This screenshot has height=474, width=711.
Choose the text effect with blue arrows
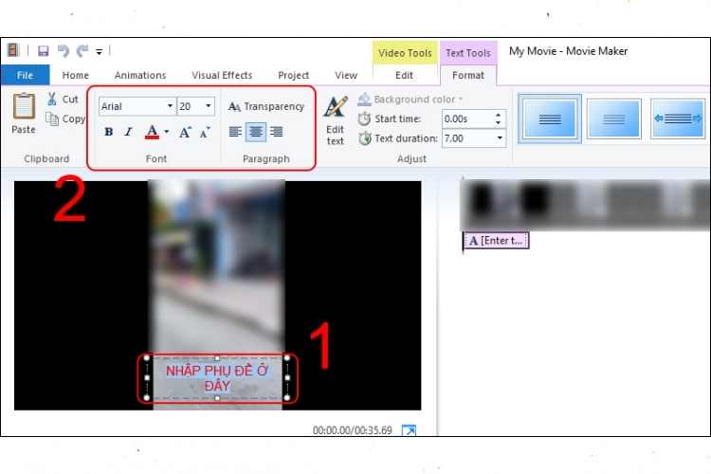pos(678,118)
